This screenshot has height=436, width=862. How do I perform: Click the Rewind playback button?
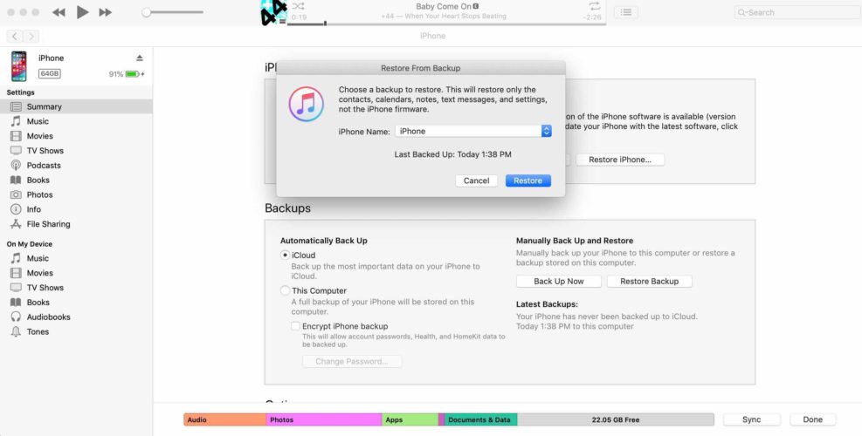[59, 12]
